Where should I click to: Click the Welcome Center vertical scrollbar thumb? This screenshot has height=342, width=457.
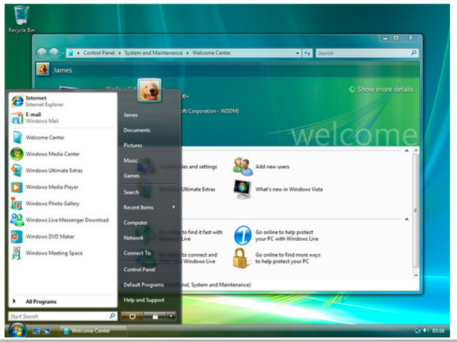(x=416, y=210)
